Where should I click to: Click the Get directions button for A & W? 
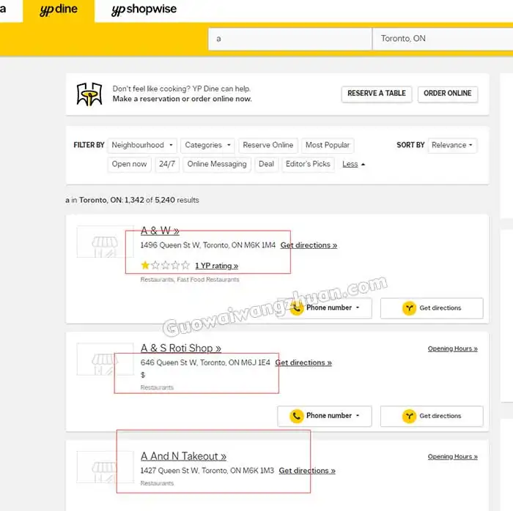[432, 308]
